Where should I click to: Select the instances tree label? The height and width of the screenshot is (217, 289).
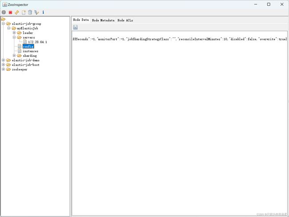[30, 51]
